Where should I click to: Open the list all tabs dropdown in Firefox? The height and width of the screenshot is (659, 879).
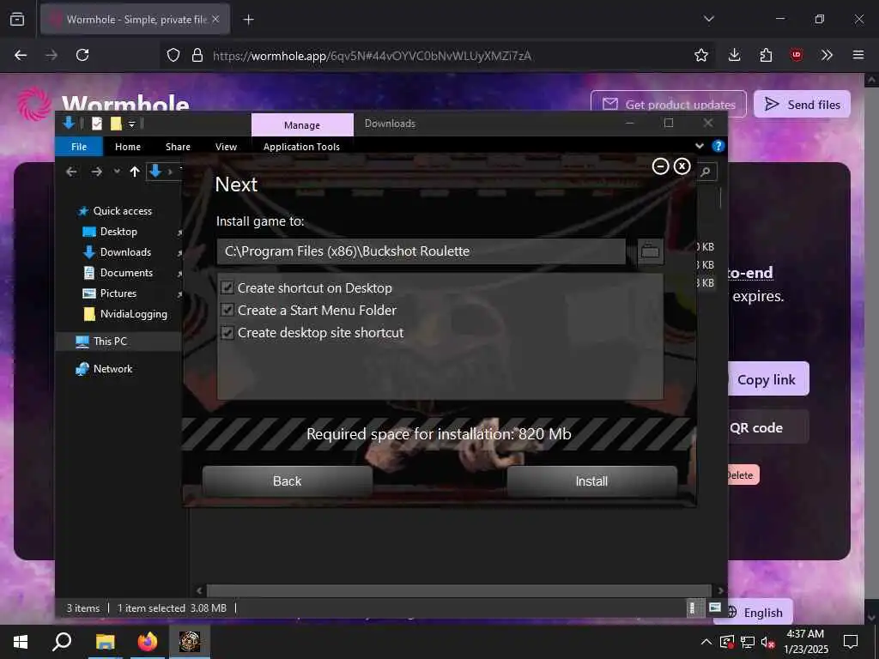tap(708, 19)
